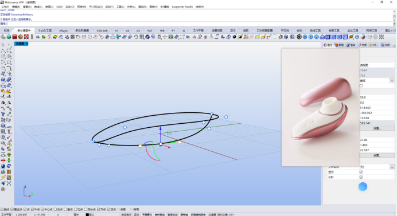This screenshot has width=397, height=216.
Task: Click the upper 放置... button in the properties panel
Action: 377,128
